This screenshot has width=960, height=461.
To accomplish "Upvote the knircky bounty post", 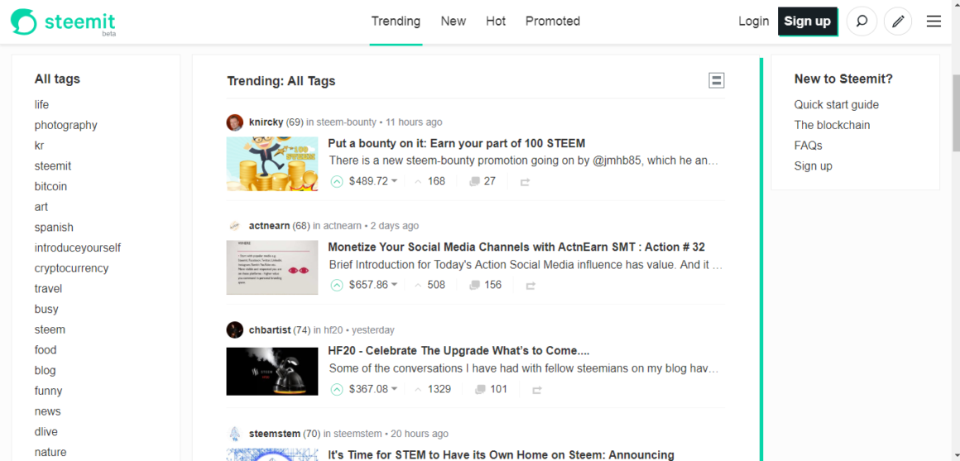I will click(337, 181).
